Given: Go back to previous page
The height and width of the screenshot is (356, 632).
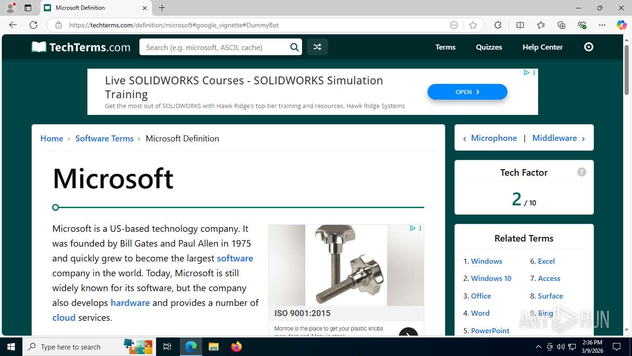Looking at the screenshot, I should (13, 25).
